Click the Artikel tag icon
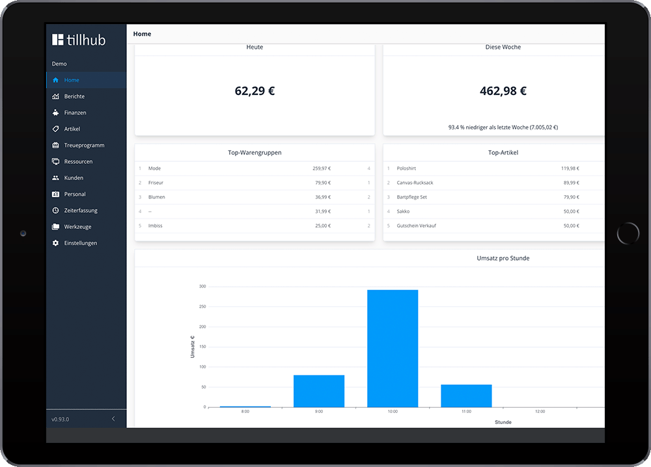 coord(55,129)
